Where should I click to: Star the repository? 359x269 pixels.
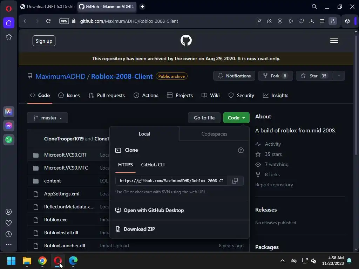314,76
